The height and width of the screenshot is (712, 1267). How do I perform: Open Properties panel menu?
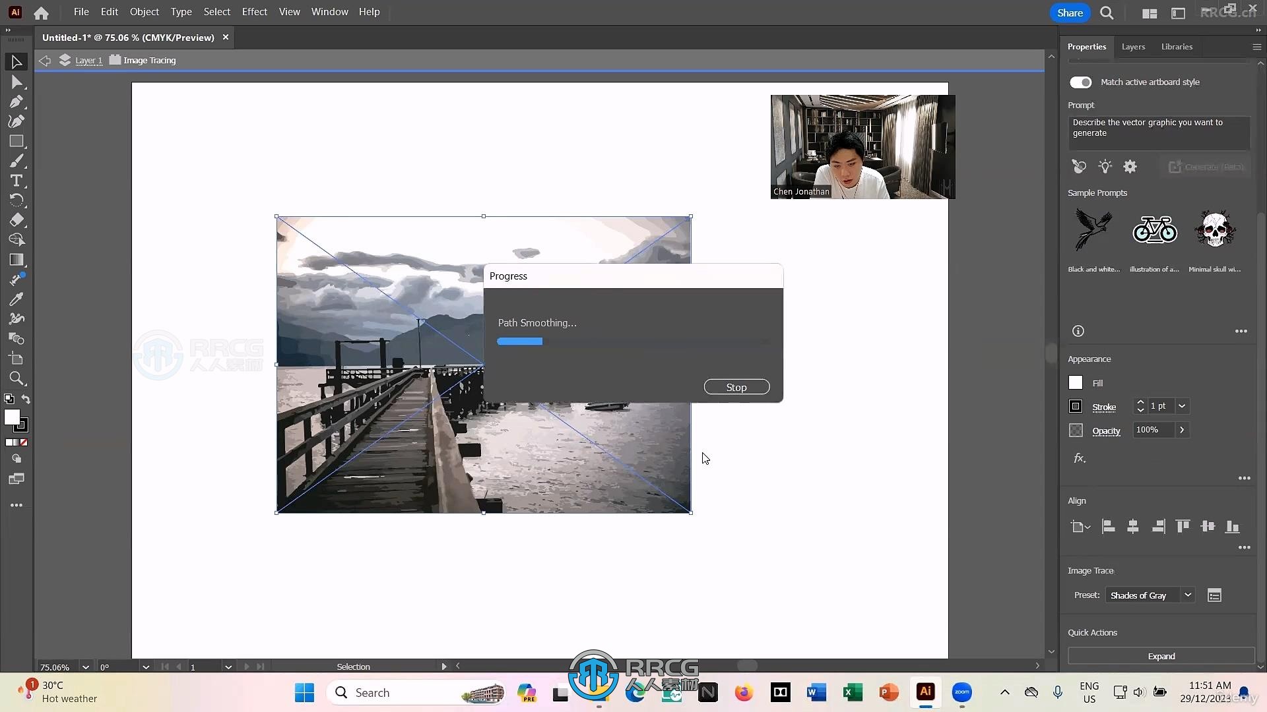[1256, 47]
